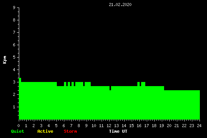This screenshot has height=138, width=207.
Task: Click the lower green plateau above hour 22
Action: [x=184, y=105]
